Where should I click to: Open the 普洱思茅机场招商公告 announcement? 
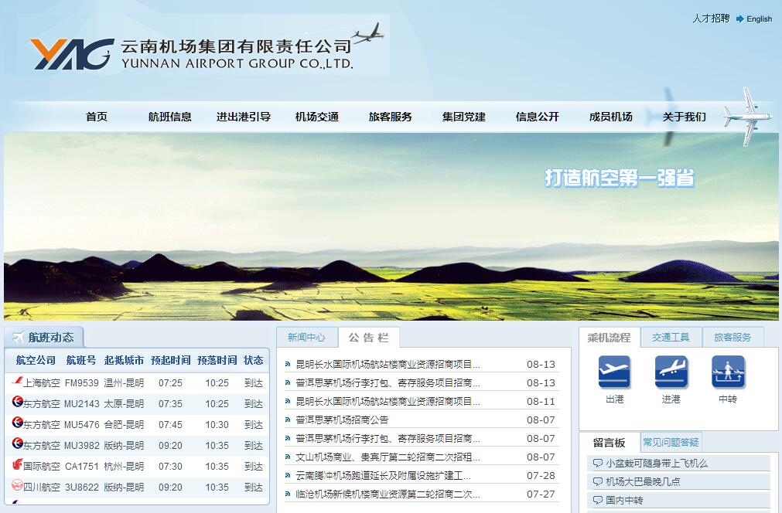342,420
